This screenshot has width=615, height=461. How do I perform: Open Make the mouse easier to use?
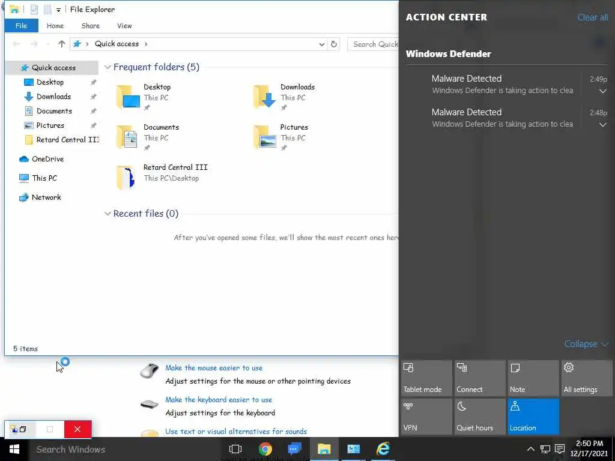click(x=214, y=368)
